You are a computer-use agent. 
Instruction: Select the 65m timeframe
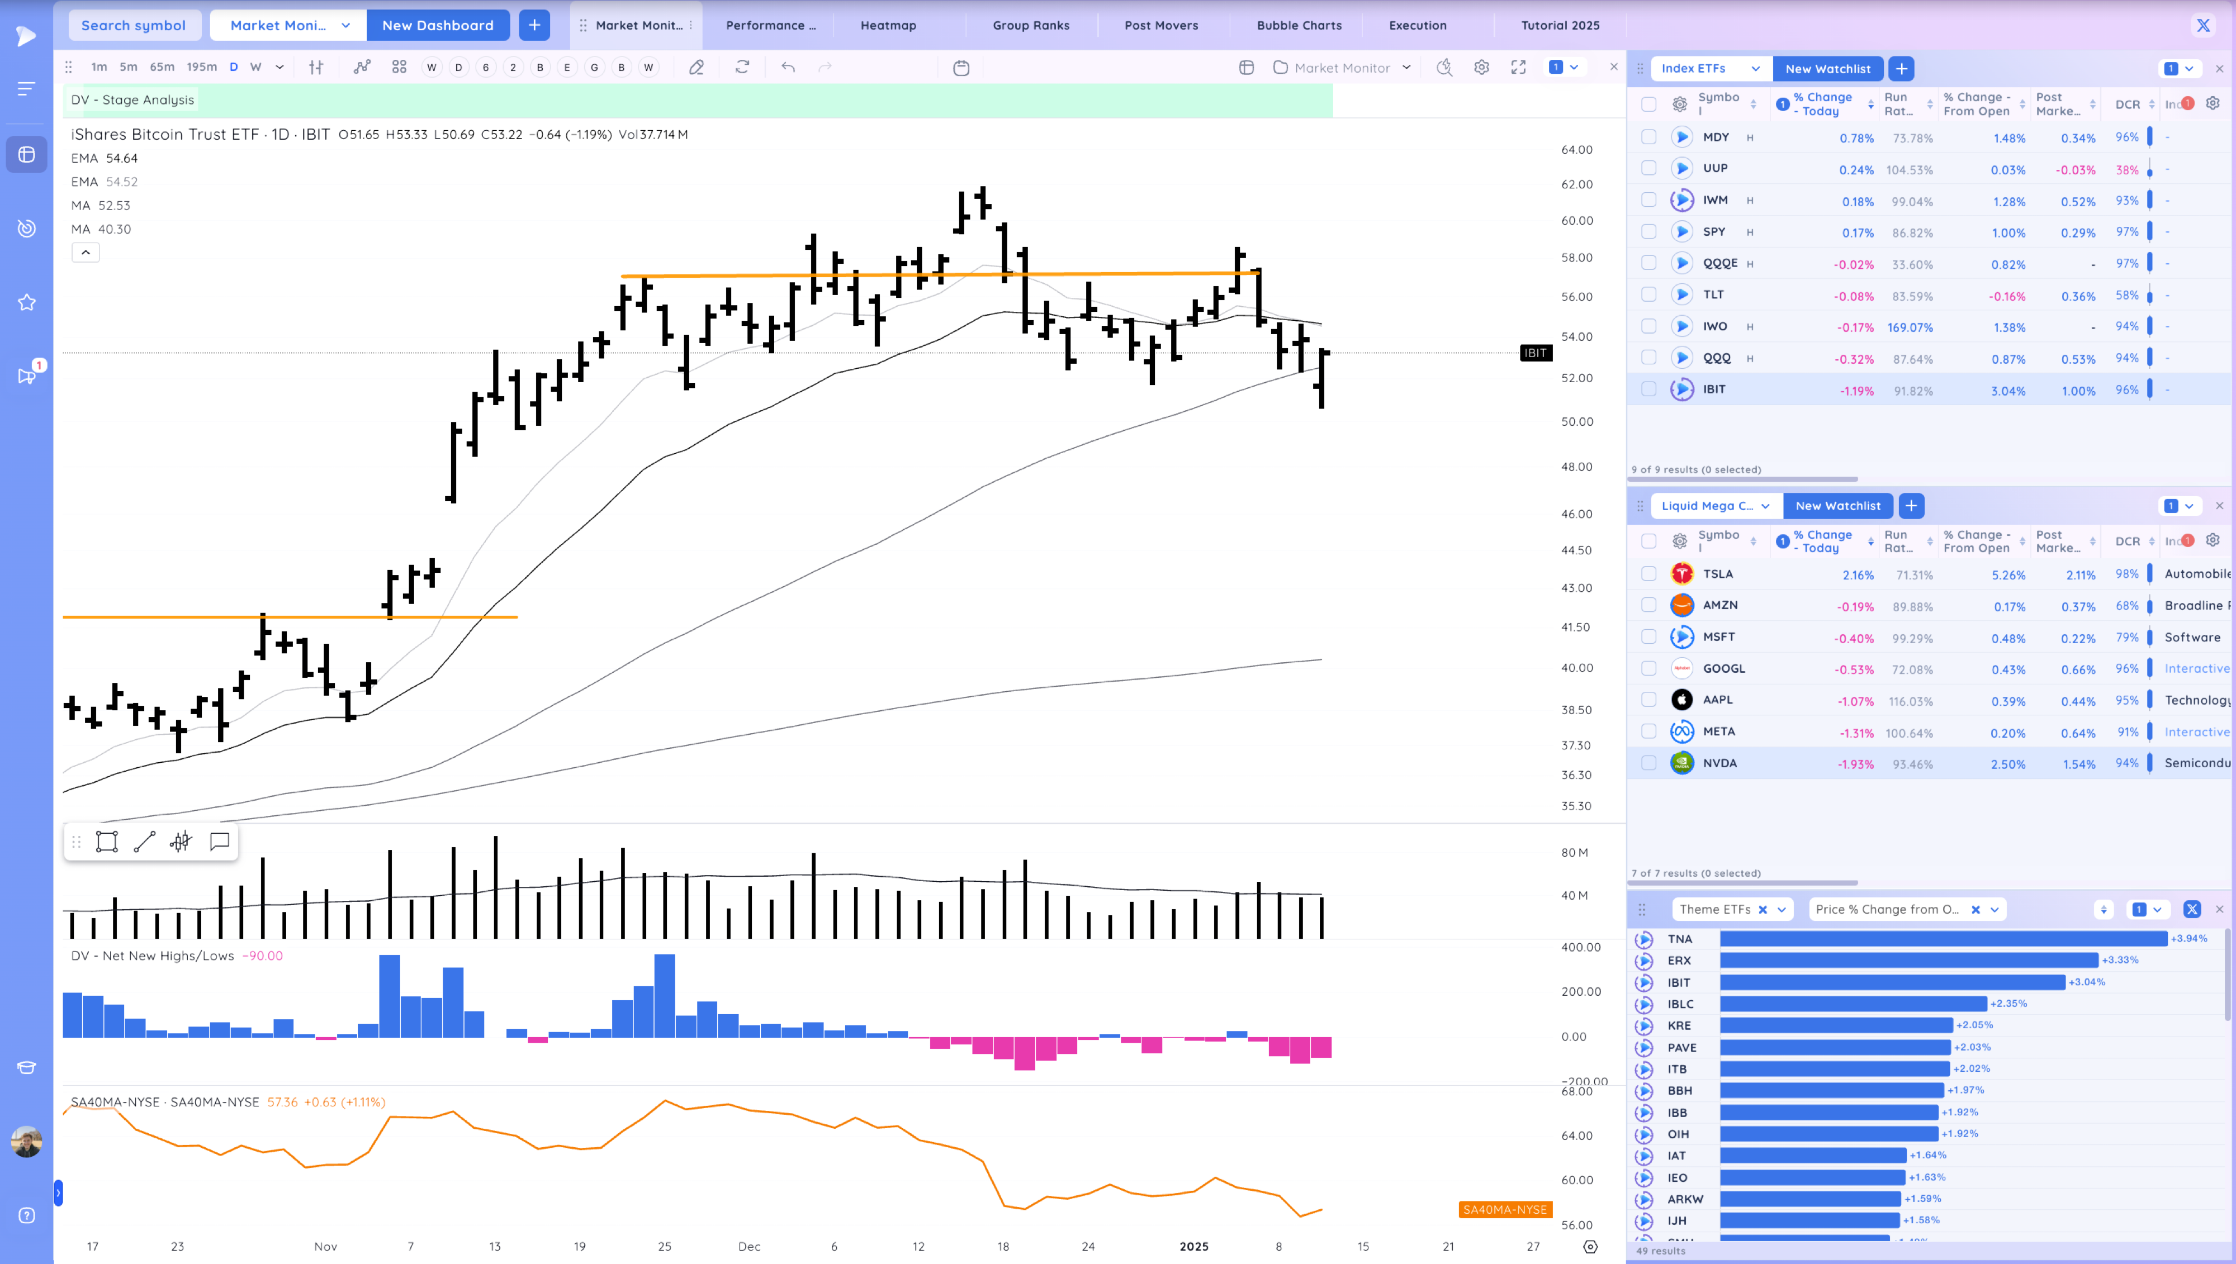coord(162,67)
